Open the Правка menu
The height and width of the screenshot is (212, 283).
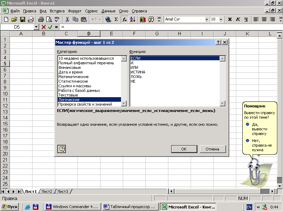pos(30,11)
